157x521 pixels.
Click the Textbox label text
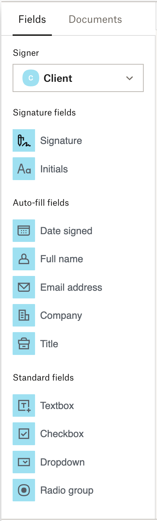57,405
